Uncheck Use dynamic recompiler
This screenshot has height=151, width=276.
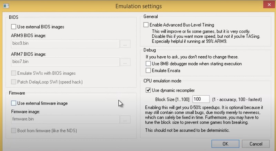coord(148,91)
